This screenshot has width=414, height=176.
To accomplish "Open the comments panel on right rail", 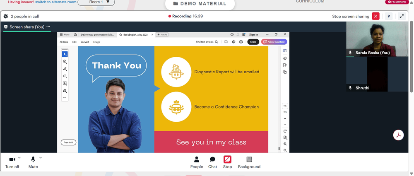I will tap(285, 58).
